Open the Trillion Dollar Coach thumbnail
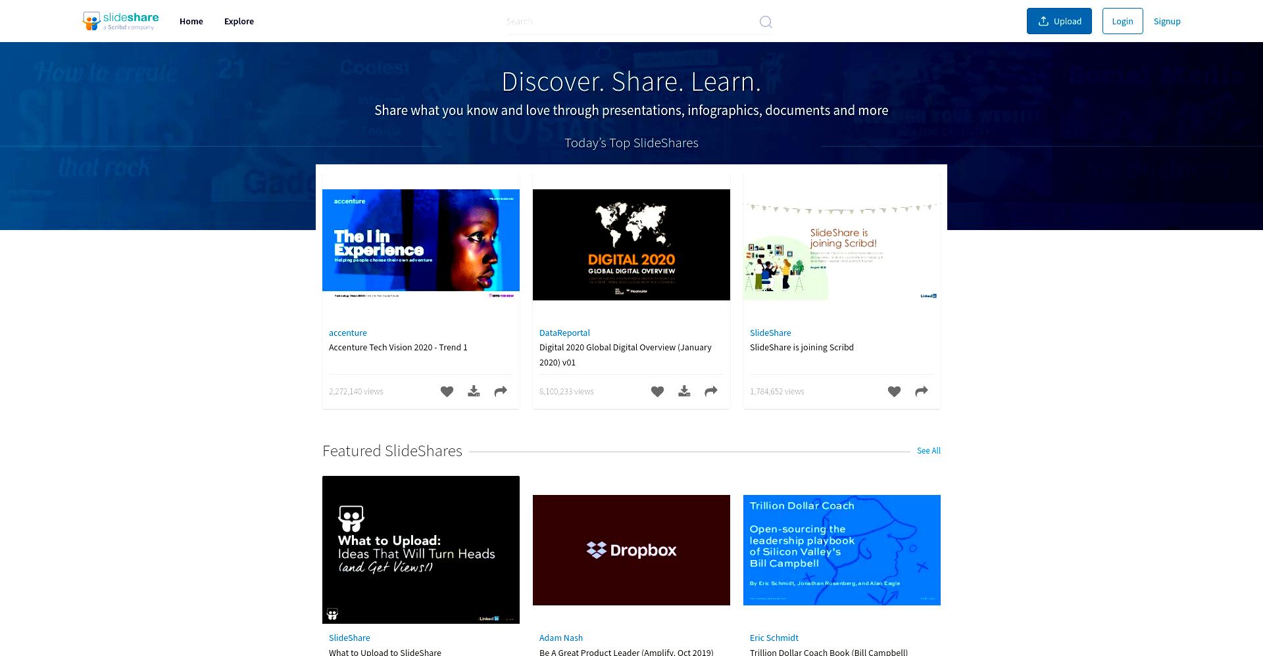 (x=842, y=550)
